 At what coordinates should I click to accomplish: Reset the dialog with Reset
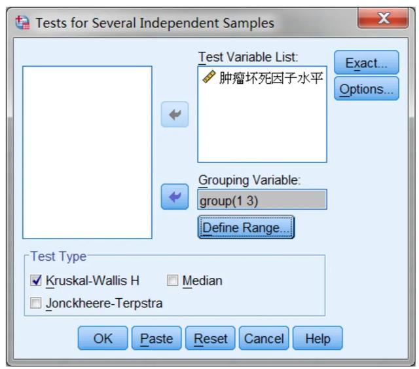[210, 338]
